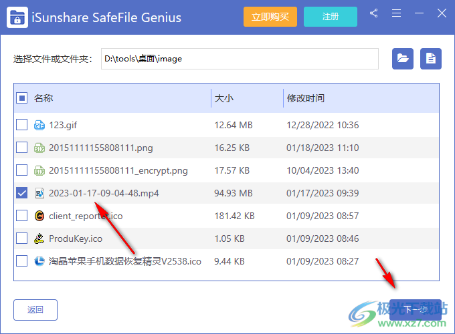Select file name client_reporter.ico

86,216
